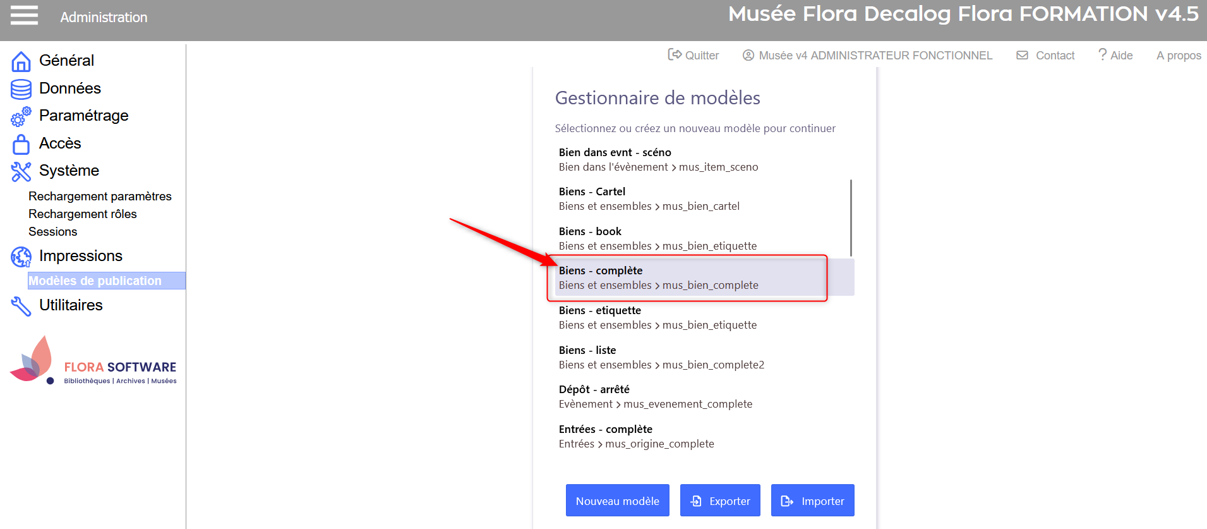Click the Général home icon
This screenshot has width=1207, height=529.
[21, 61]
